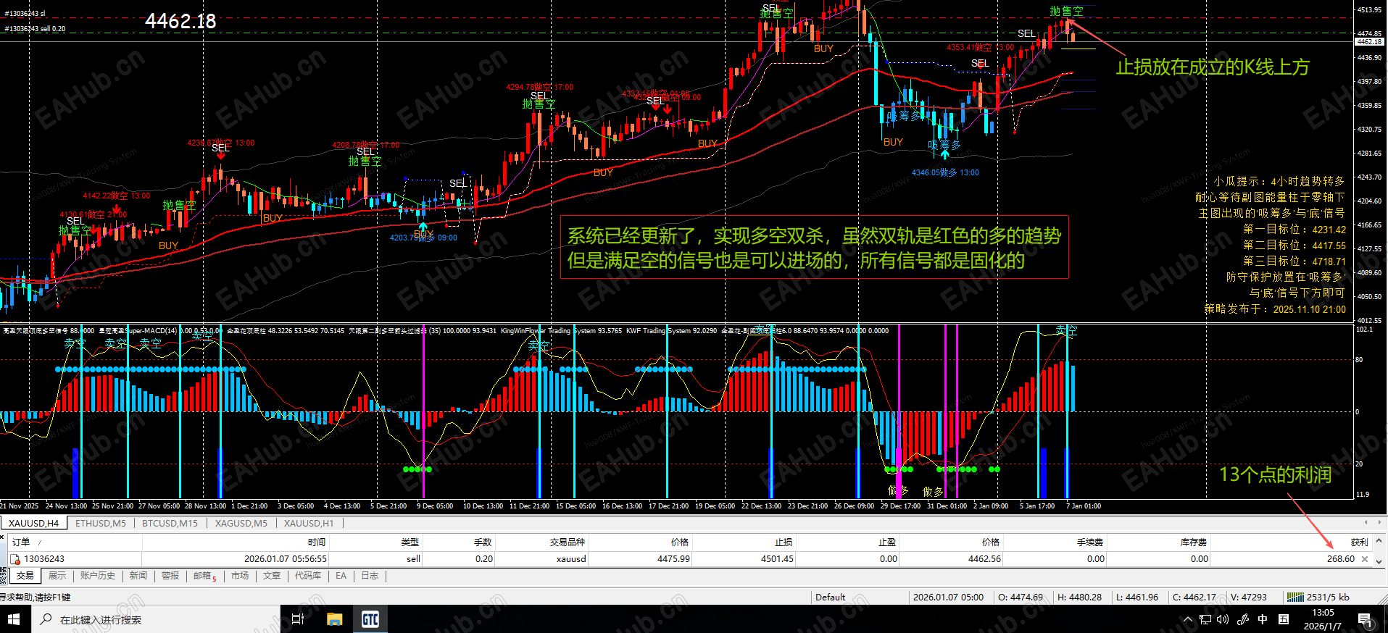Close order 13036243 with the X button
The height and width of the screenshot is (633, 1388).
[x=1365, y=559]
